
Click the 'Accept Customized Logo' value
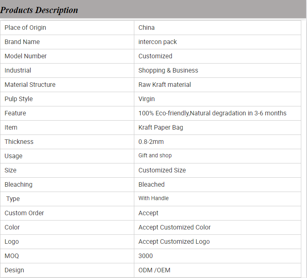(174, 242)
